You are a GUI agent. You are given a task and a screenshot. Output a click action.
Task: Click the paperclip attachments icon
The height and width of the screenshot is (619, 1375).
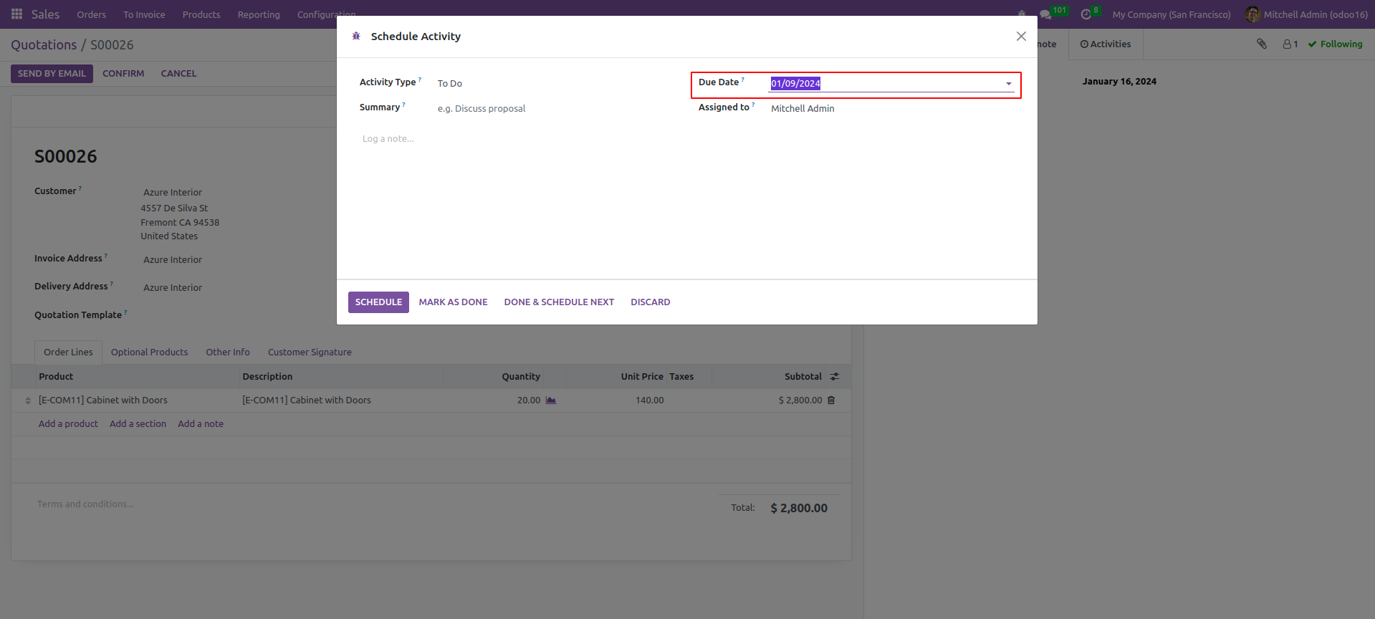click(1262, 44)
